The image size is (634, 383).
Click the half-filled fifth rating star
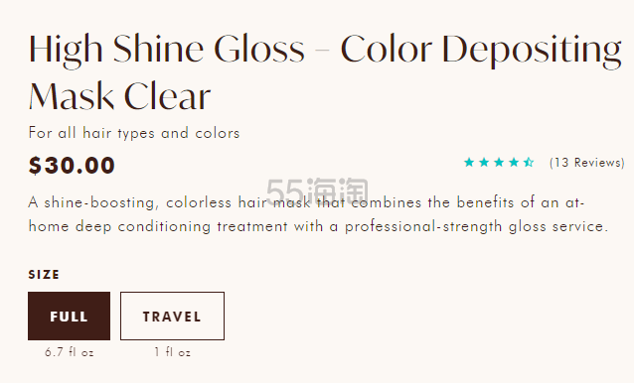[529, 163]
